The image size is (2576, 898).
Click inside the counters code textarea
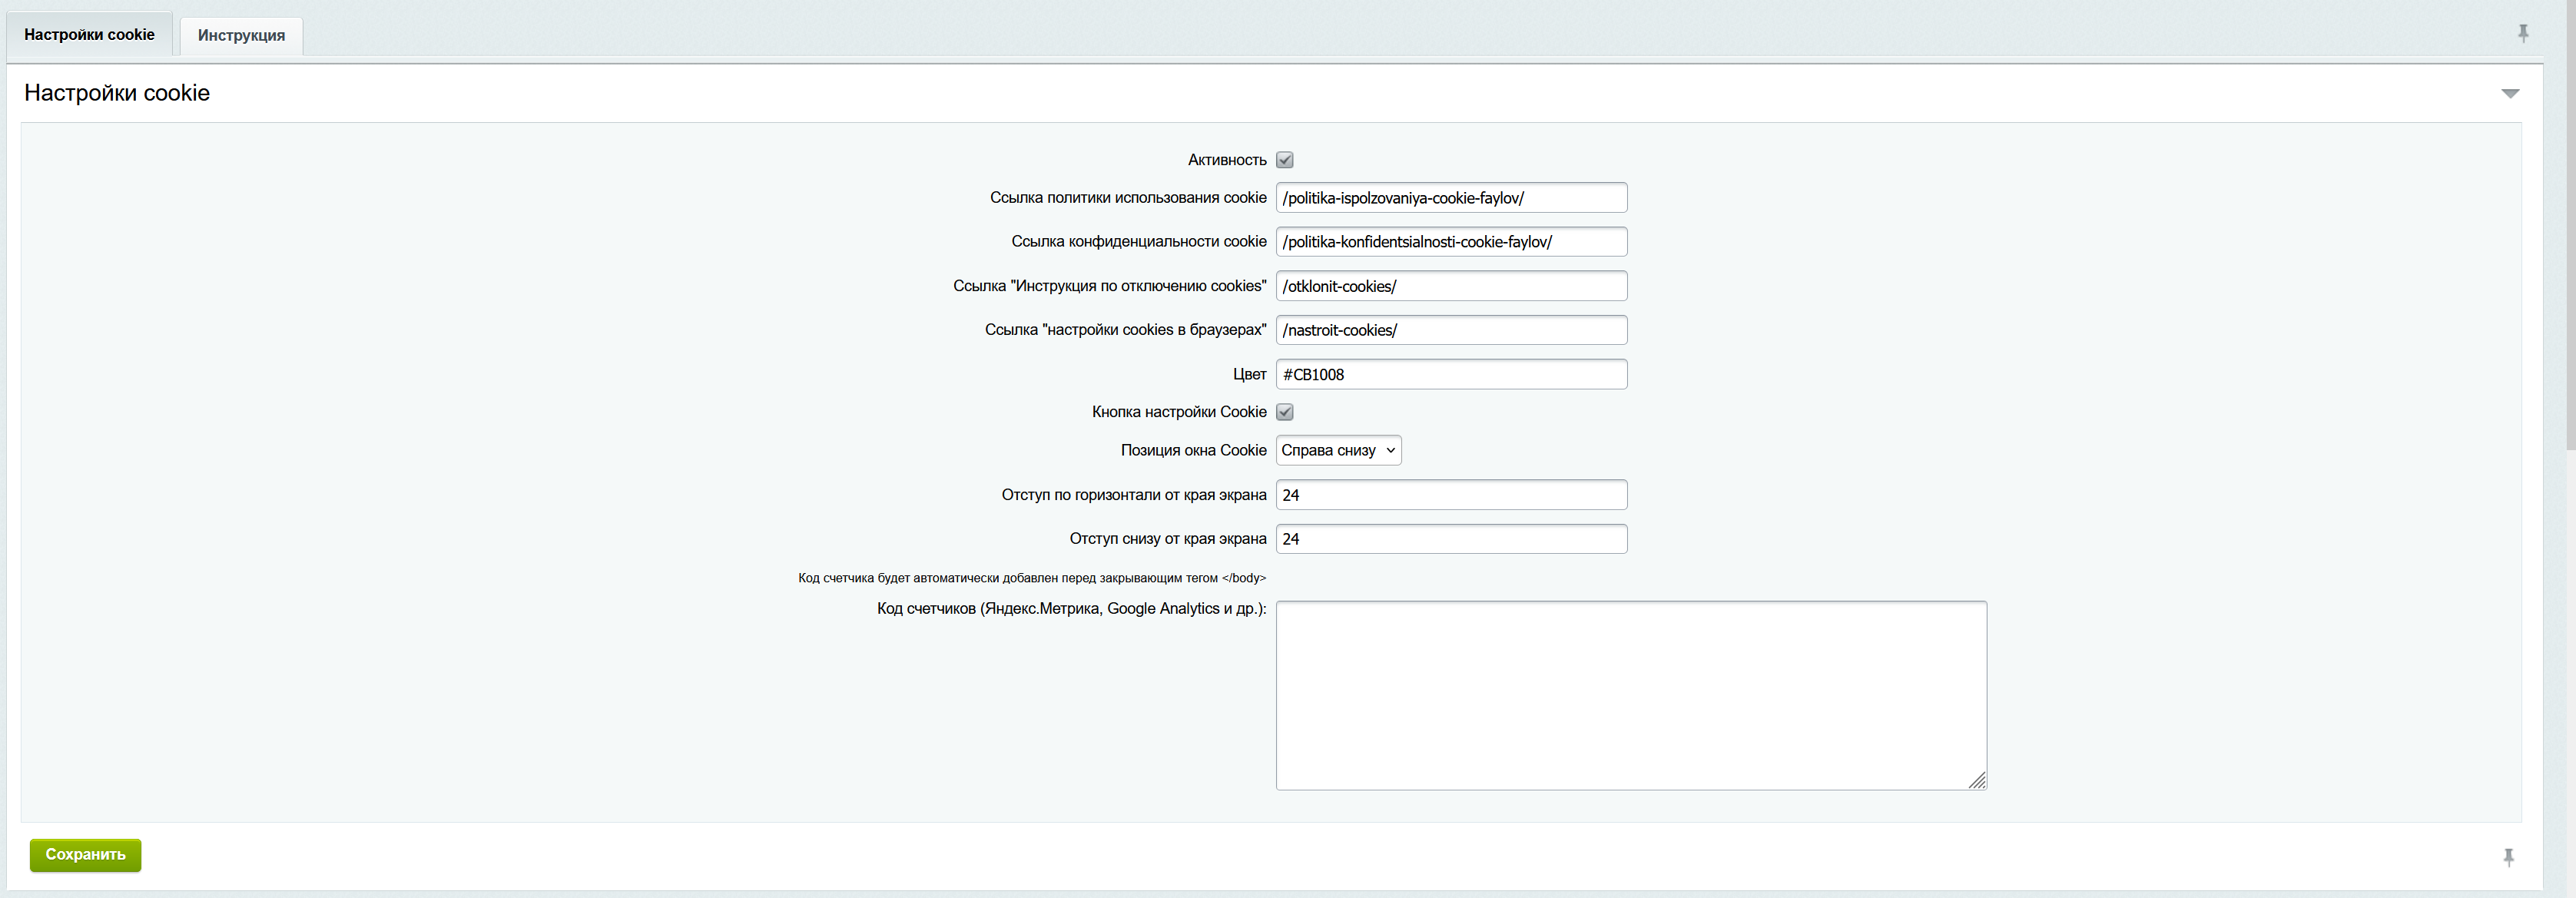[x=1630, y=695]
